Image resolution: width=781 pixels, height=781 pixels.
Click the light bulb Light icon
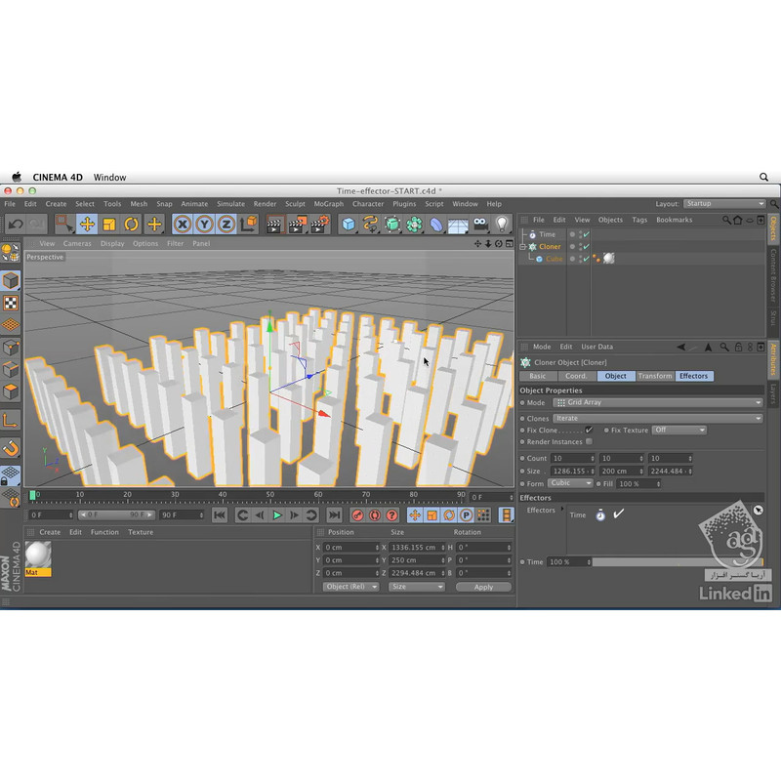[x=502, y=225]
